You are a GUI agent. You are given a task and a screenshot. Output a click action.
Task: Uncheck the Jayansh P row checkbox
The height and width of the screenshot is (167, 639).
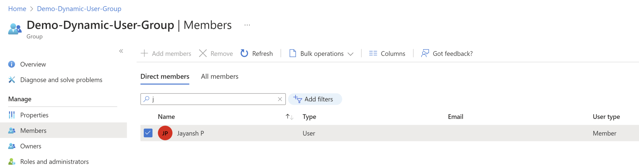[x=148, y=133]
